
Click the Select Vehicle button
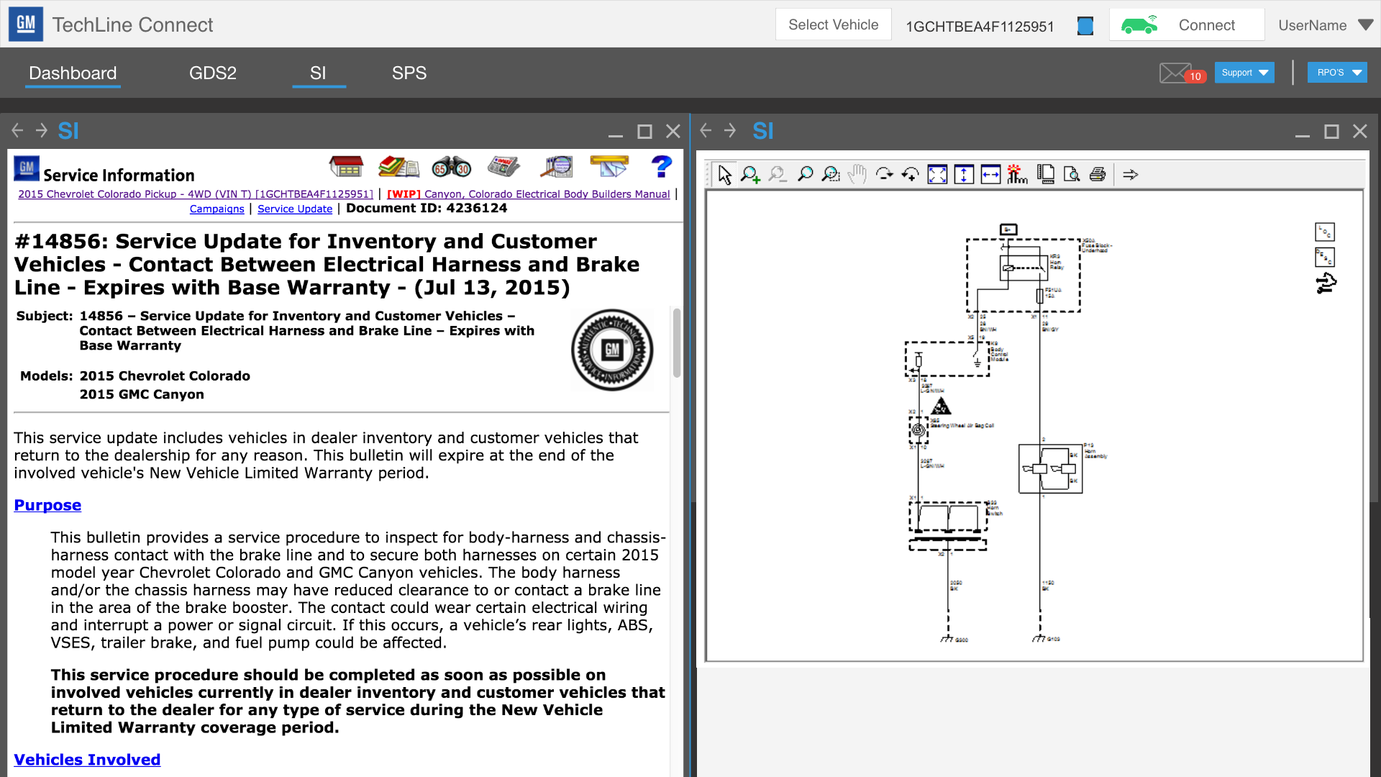point(834,24)
